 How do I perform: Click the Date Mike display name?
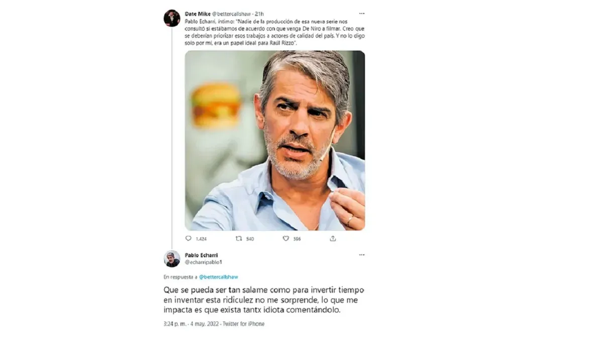pyautogui.click(x=197, y=14)
